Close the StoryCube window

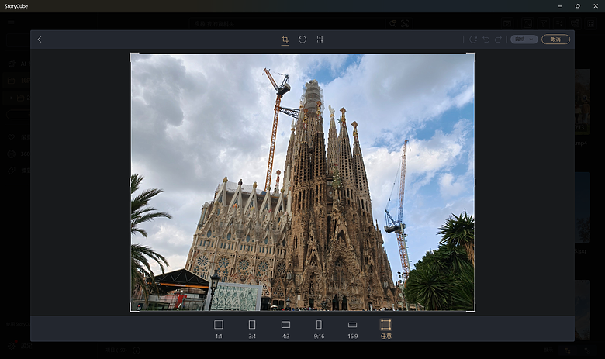coord(596,5)
